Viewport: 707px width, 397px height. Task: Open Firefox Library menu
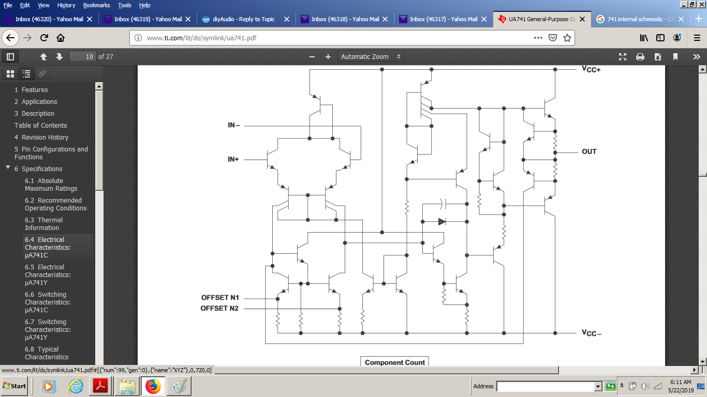(x=644, y=38)
